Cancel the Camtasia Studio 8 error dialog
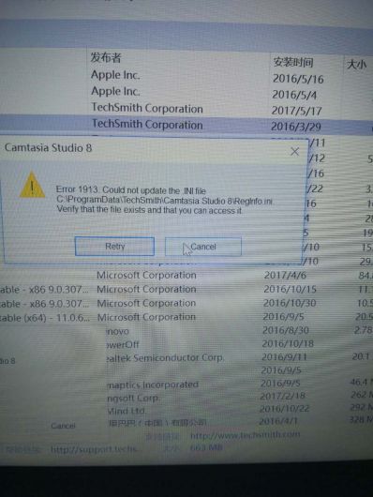This screenshot has height=497, width=373. 203,247
